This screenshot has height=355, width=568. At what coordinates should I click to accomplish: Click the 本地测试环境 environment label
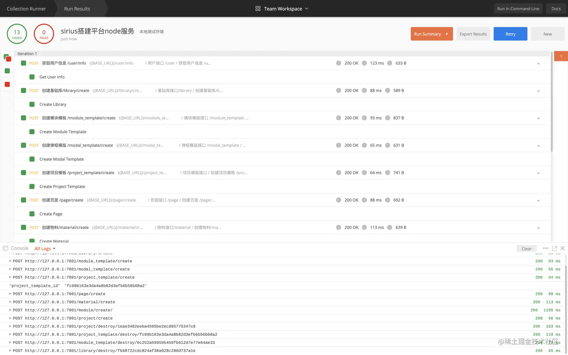(x=151, y=32)
